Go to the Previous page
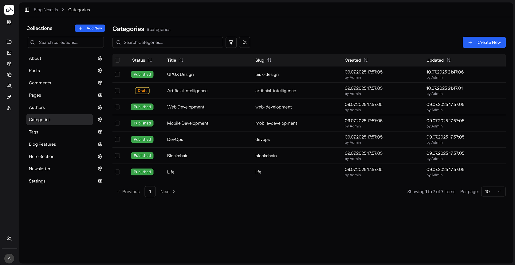 click(x=128, y=191)
